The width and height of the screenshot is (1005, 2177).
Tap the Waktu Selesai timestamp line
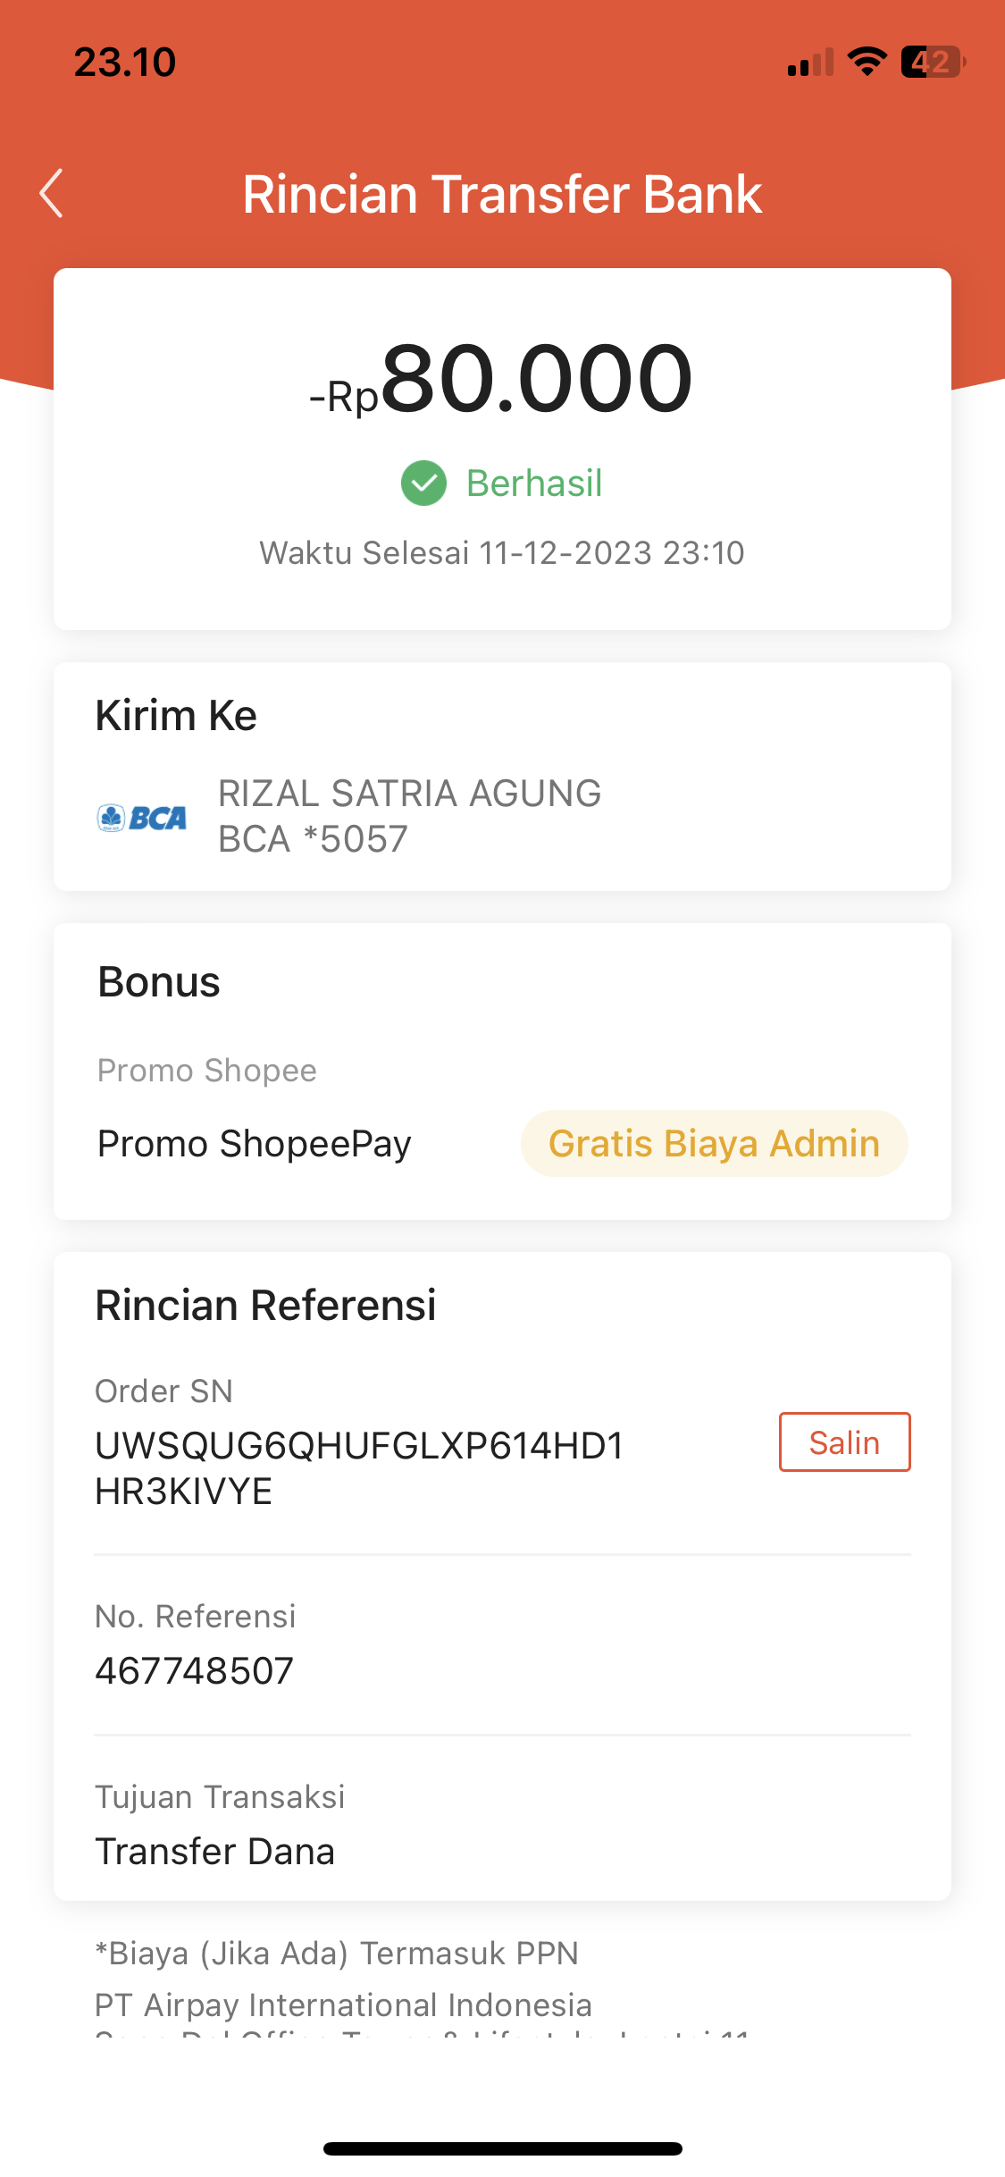[502, 552]
